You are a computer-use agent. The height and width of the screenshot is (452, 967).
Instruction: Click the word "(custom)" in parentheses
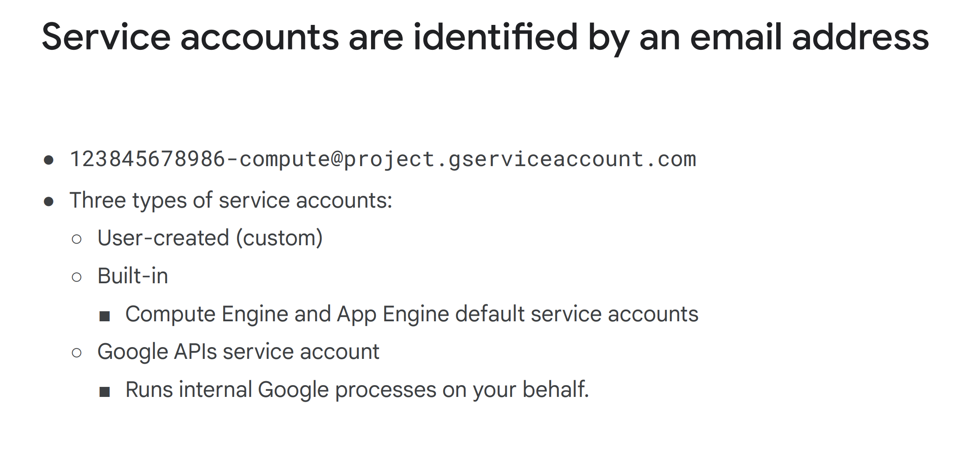[279, 238]
